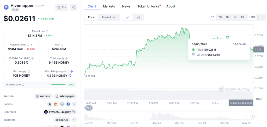Click Max. supply info icon
Screen dimensions: 267x127
(x=29, y=72)
